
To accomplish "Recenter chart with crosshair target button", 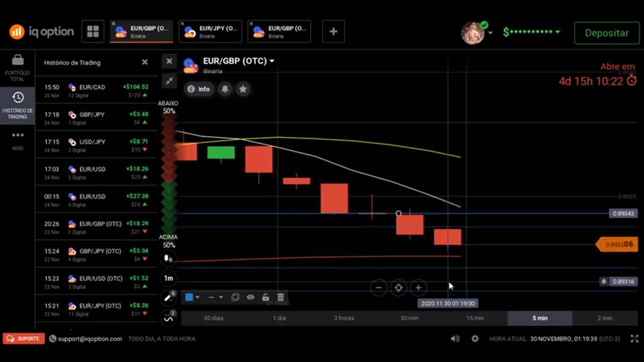I will point(398,288).
